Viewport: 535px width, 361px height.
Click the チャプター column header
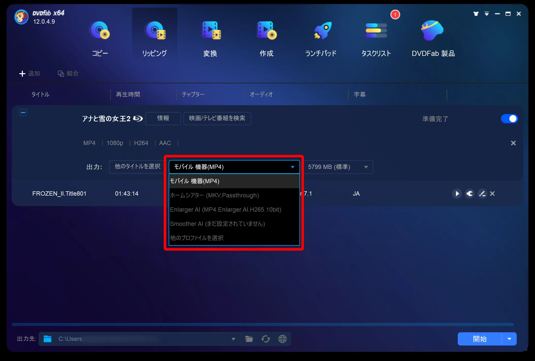(x=193, y=95)
